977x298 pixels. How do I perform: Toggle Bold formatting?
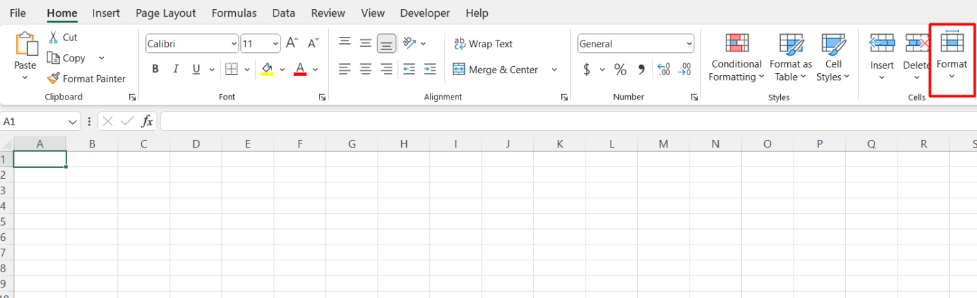coord(155,69)
